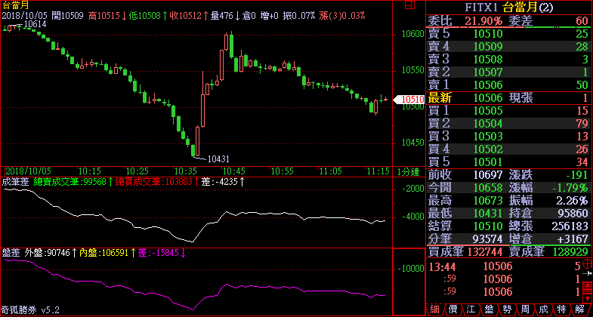The height and width of the screenshot is (317, 593).
Task: Click the 賣5 price 10510
Action: point(488,34)
